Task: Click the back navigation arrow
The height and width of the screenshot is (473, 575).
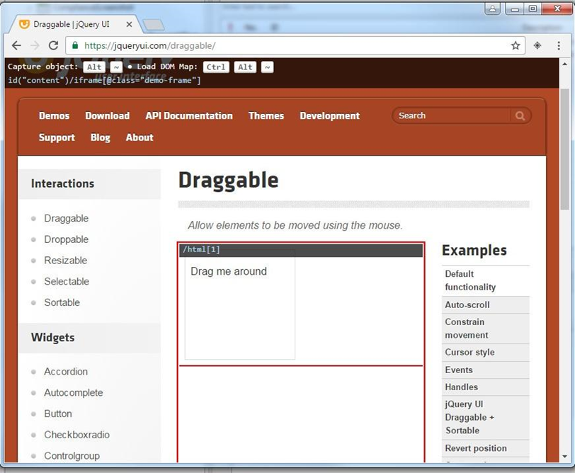Action: tap(16, 45)
